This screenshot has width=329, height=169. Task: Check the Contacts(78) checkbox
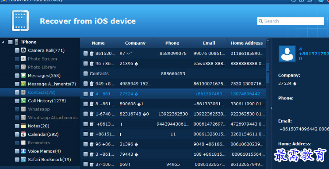17,92
